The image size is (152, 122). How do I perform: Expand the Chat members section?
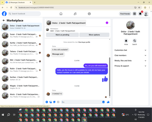[130, 56]
